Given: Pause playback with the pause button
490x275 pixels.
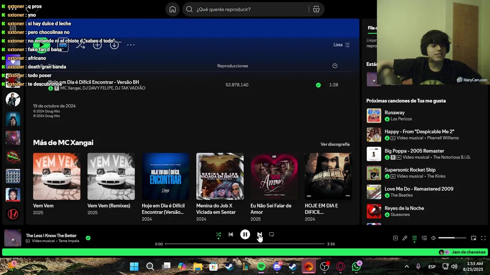Looking at the screenshot, I should click(x=245, y=235).
